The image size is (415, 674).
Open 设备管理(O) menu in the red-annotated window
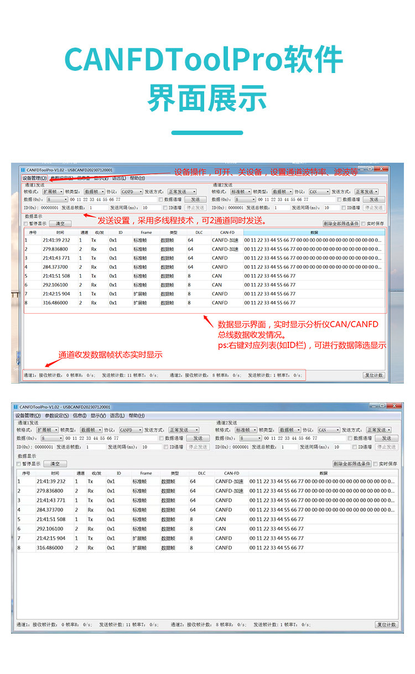tap(34, 178)
